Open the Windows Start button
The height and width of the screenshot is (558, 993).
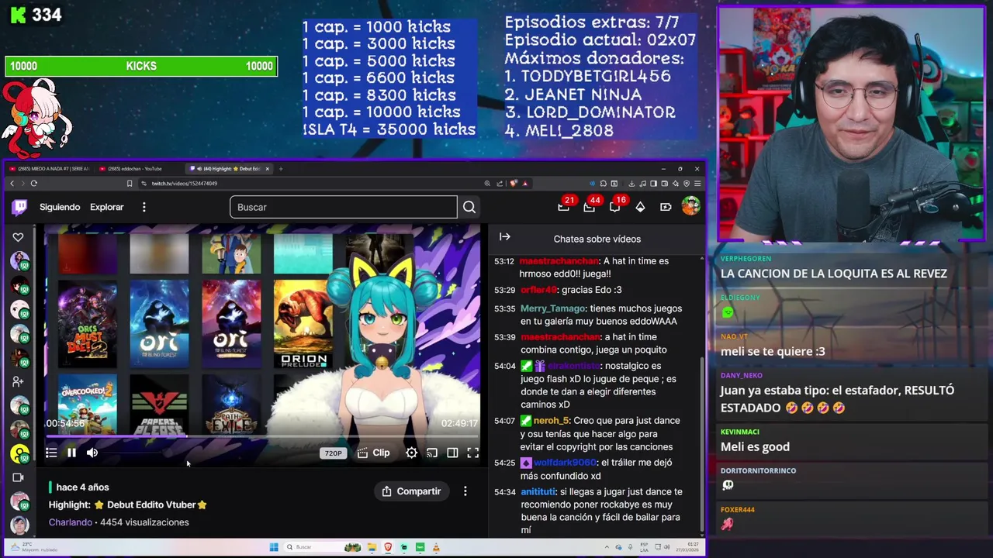tap(274, 547)
